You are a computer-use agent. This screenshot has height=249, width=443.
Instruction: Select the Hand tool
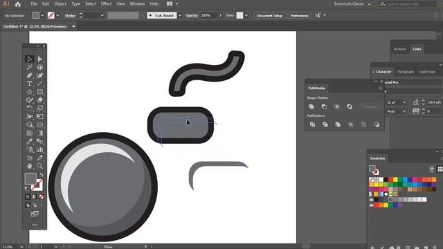(29, 166)
